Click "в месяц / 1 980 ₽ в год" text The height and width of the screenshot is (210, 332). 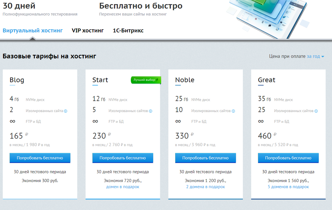click(x=30, y=145)
